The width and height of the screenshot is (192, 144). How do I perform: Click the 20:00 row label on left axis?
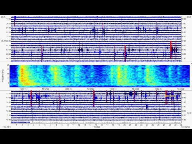(8, 24)
